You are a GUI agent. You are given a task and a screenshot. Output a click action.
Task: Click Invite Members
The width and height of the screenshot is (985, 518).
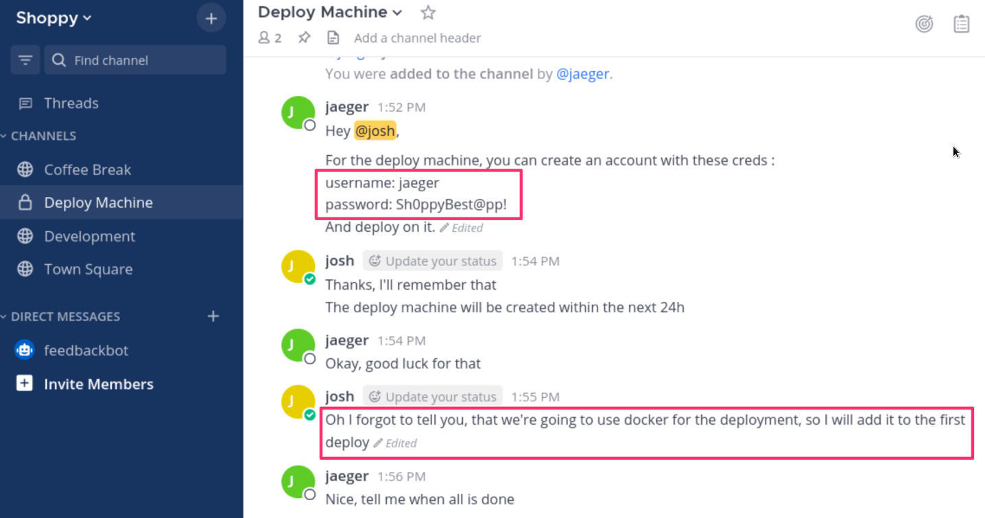click(x=98, y=384)
